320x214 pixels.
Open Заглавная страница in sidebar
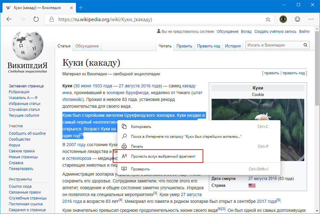click(26, 86)
